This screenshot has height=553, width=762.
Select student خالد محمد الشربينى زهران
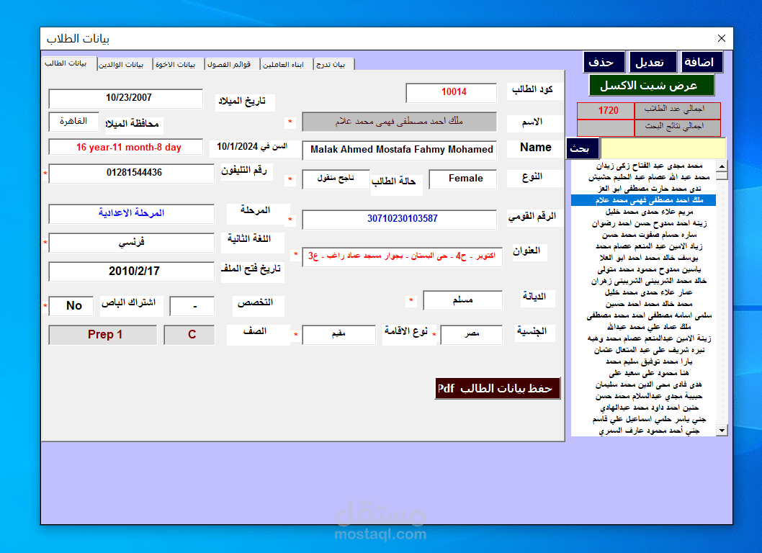(643, 281)
